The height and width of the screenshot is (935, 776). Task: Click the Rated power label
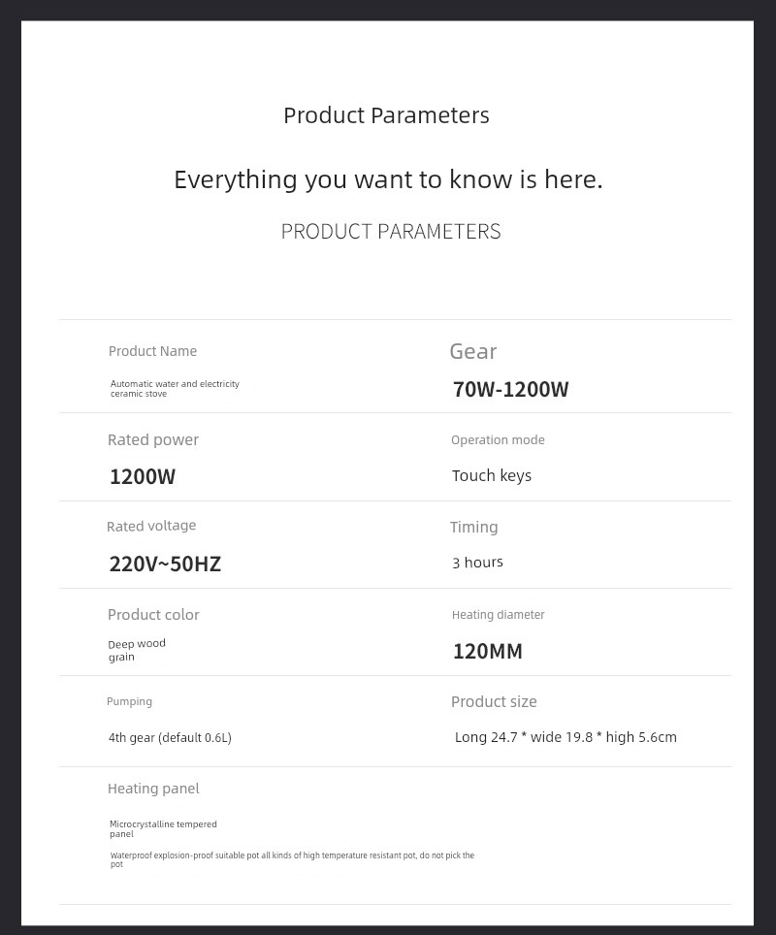click(152, 439)
